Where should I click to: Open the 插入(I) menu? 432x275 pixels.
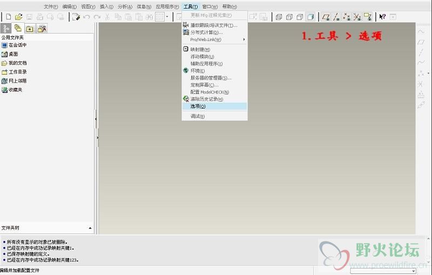click(106, 6)
